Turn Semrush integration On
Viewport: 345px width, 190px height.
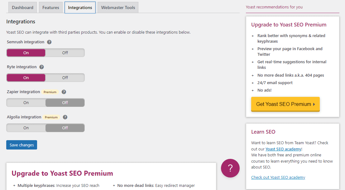26,53
